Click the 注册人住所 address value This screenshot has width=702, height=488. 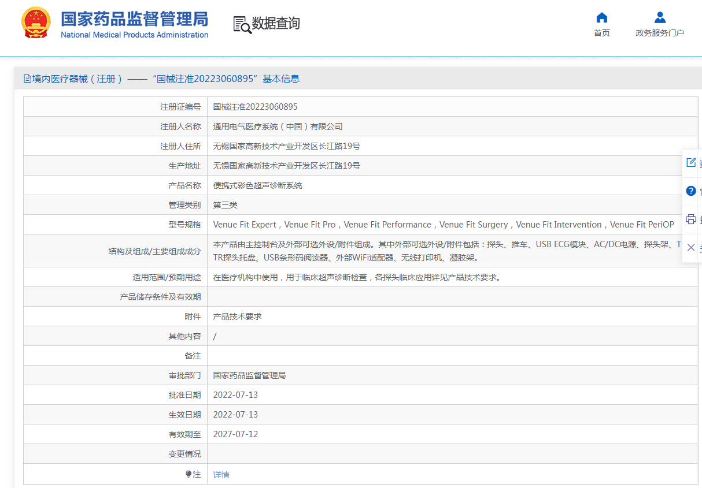coord(287,146)
